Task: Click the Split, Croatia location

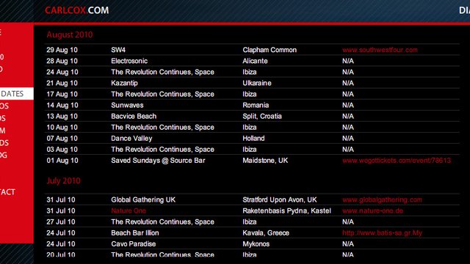Action: pos(262,117)
